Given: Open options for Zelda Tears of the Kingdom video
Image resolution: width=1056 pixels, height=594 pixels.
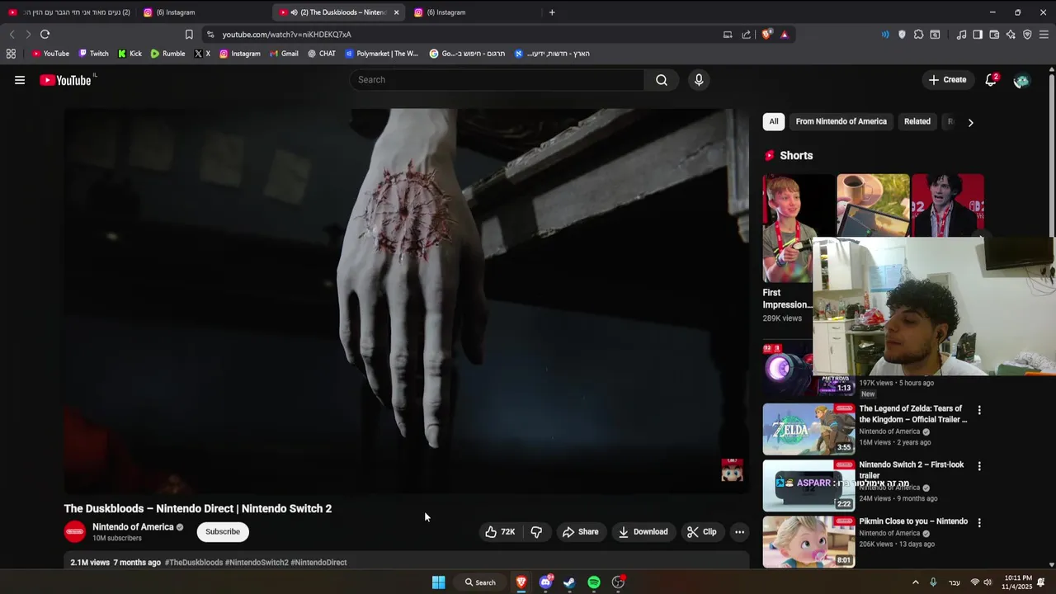Looking at the screenshot, I should point(979,410).
